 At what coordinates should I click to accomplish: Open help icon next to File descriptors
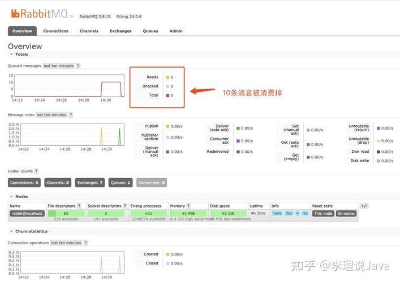[79, 206]
